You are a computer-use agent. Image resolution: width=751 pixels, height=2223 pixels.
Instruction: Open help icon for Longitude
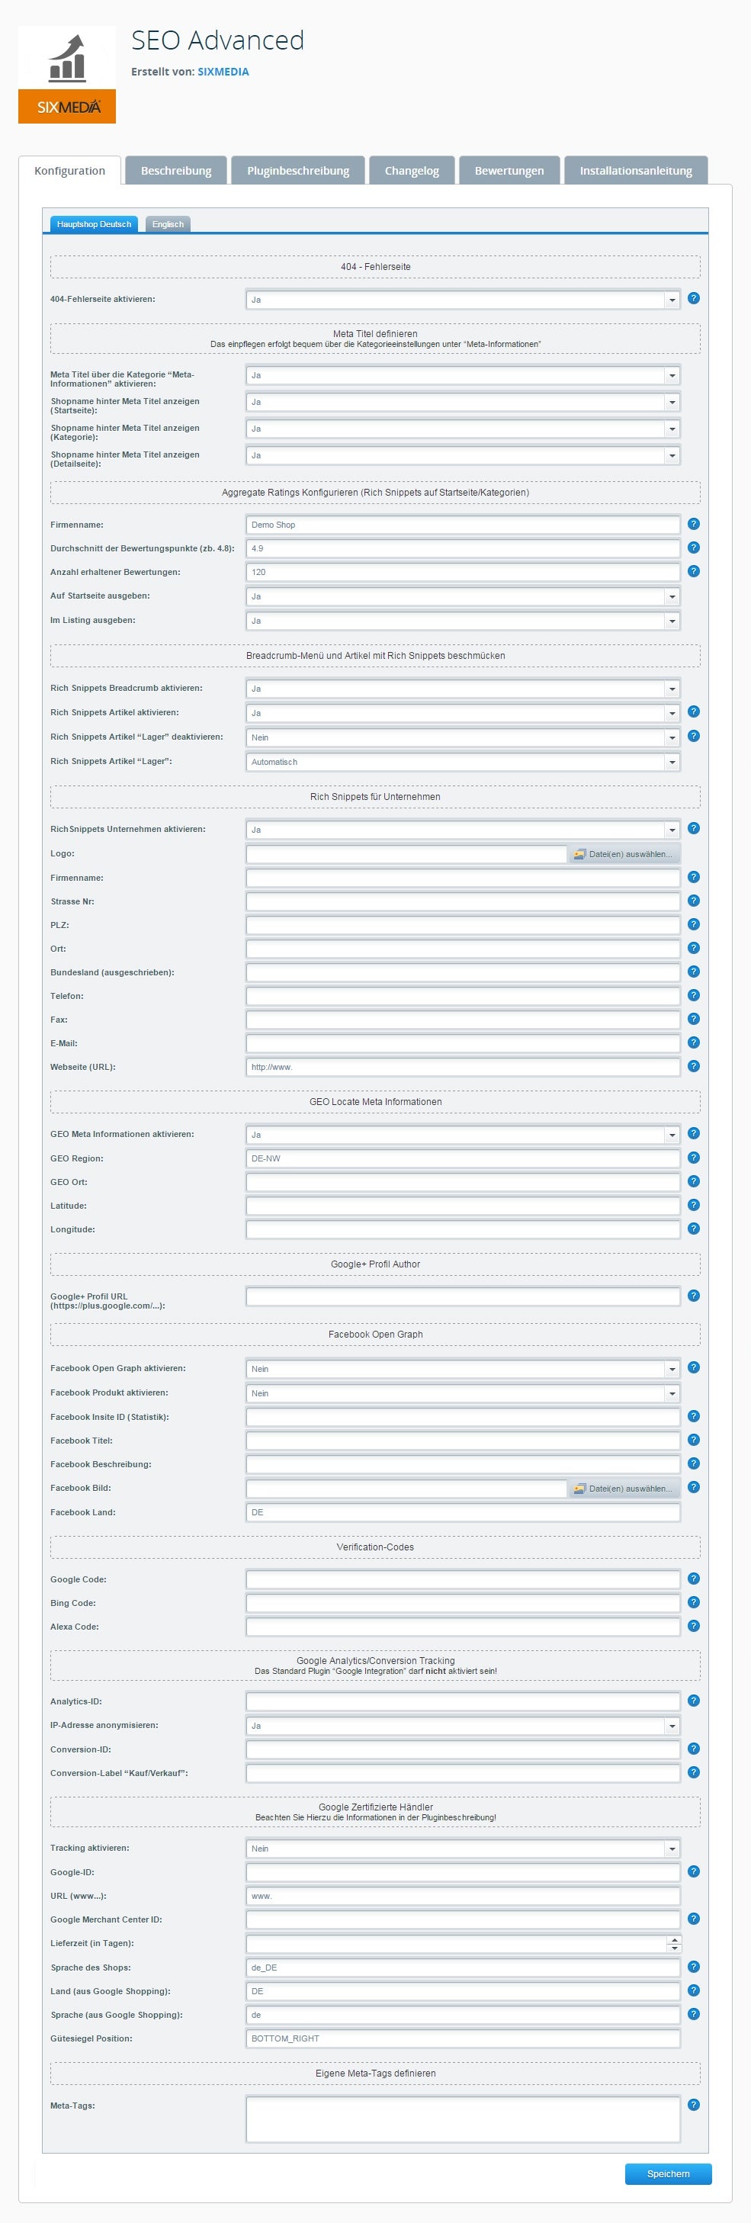point(693,1229)
